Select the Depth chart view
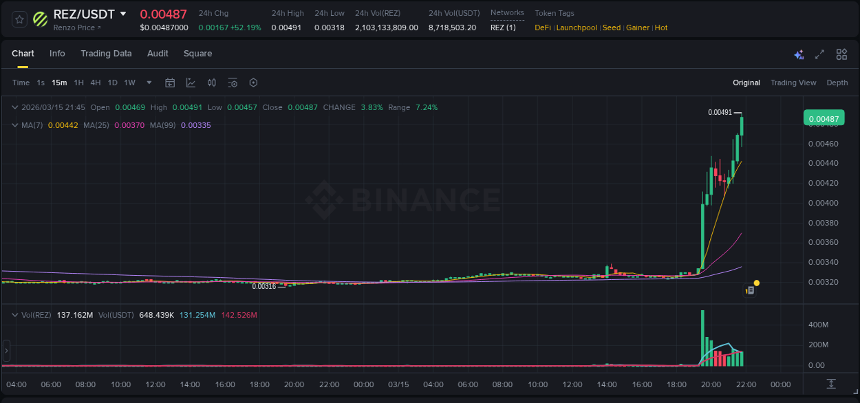This screenshot has width=860, height=403. [837, 83]
